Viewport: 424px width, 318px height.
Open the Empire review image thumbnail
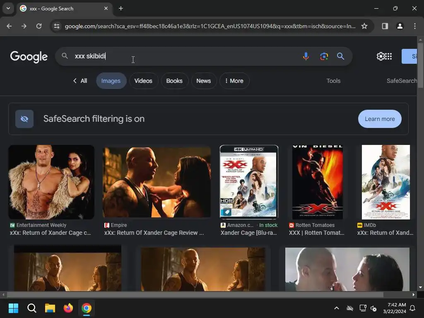(x=157, y=182)
